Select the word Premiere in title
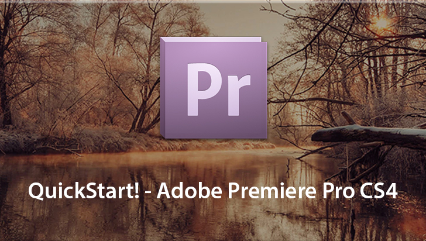Screen dimensions: 426x241 click(272, 190)
